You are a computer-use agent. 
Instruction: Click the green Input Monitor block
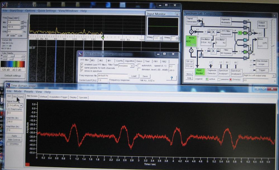click(x=199, y=72)
